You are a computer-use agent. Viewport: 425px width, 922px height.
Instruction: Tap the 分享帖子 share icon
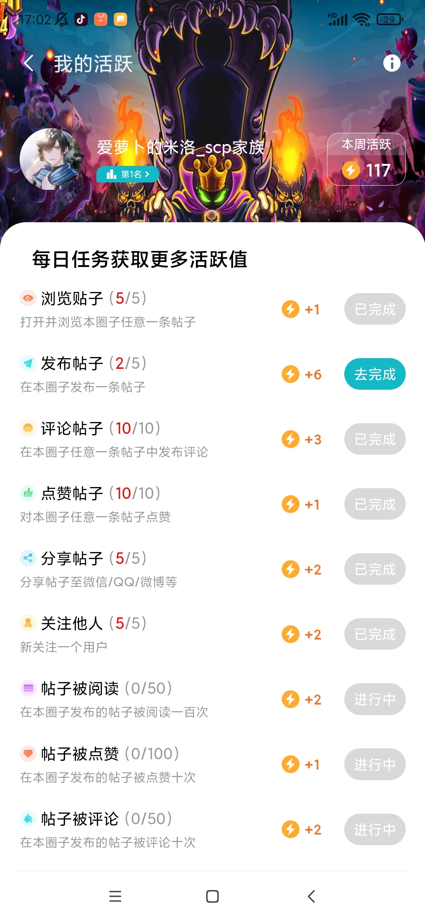28,558
